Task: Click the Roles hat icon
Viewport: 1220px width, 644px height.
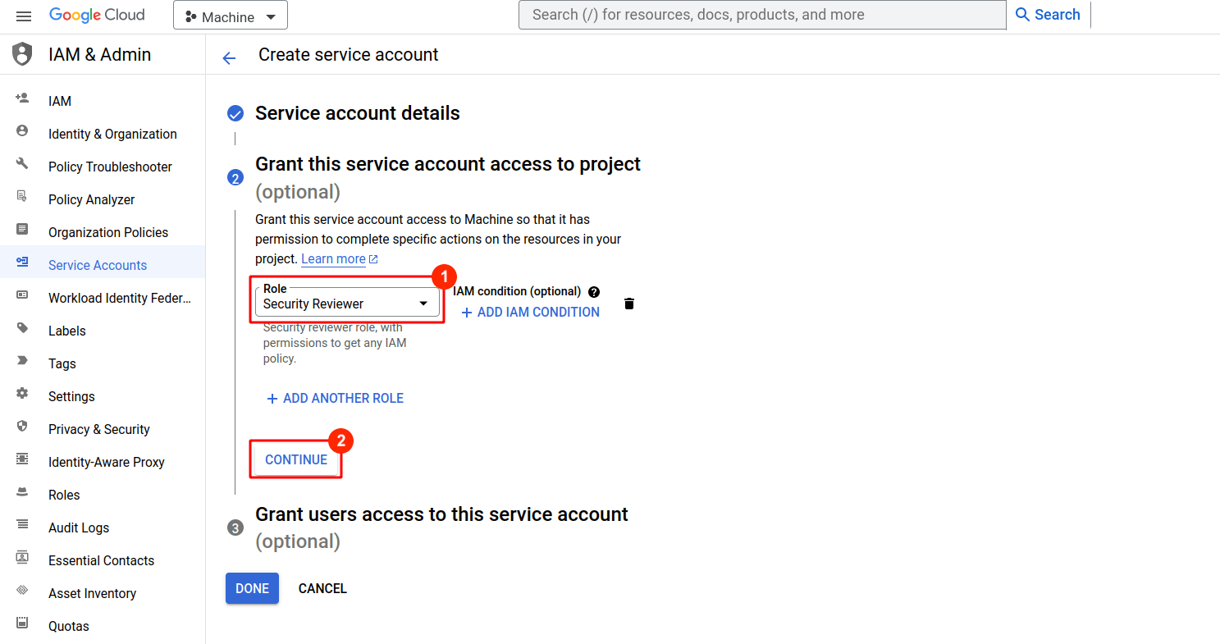Action: coord(22,492)
